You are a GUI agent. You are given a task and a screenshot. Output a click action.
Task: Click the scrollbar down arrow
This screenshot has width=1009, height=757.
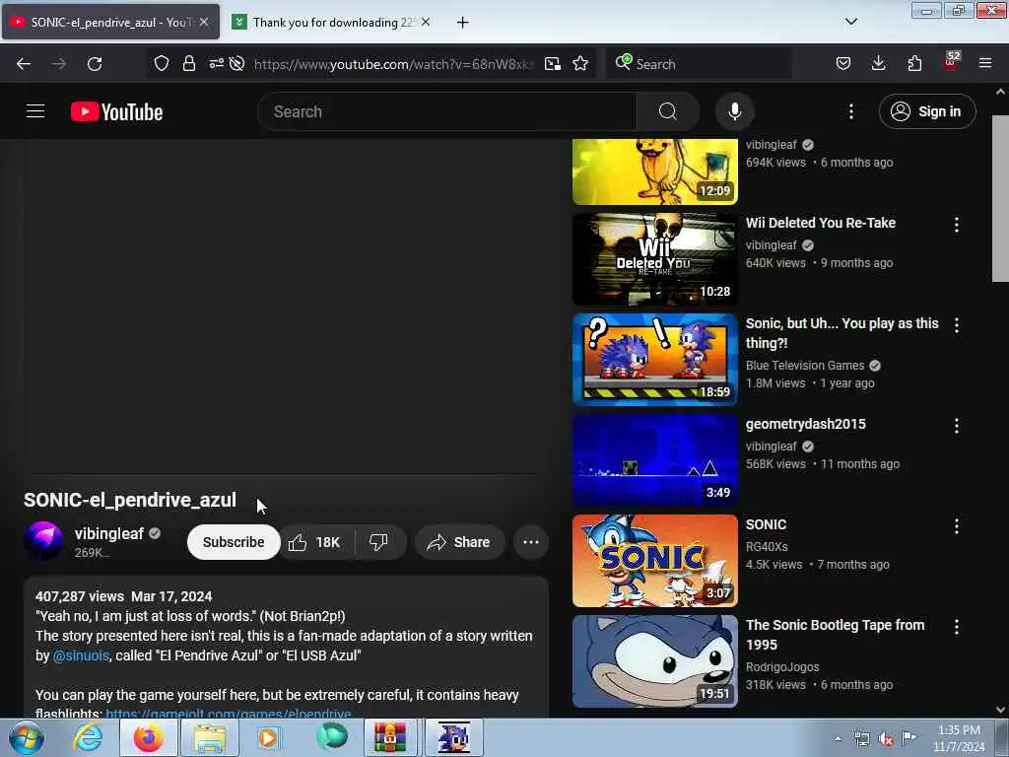coord(1000,710)
